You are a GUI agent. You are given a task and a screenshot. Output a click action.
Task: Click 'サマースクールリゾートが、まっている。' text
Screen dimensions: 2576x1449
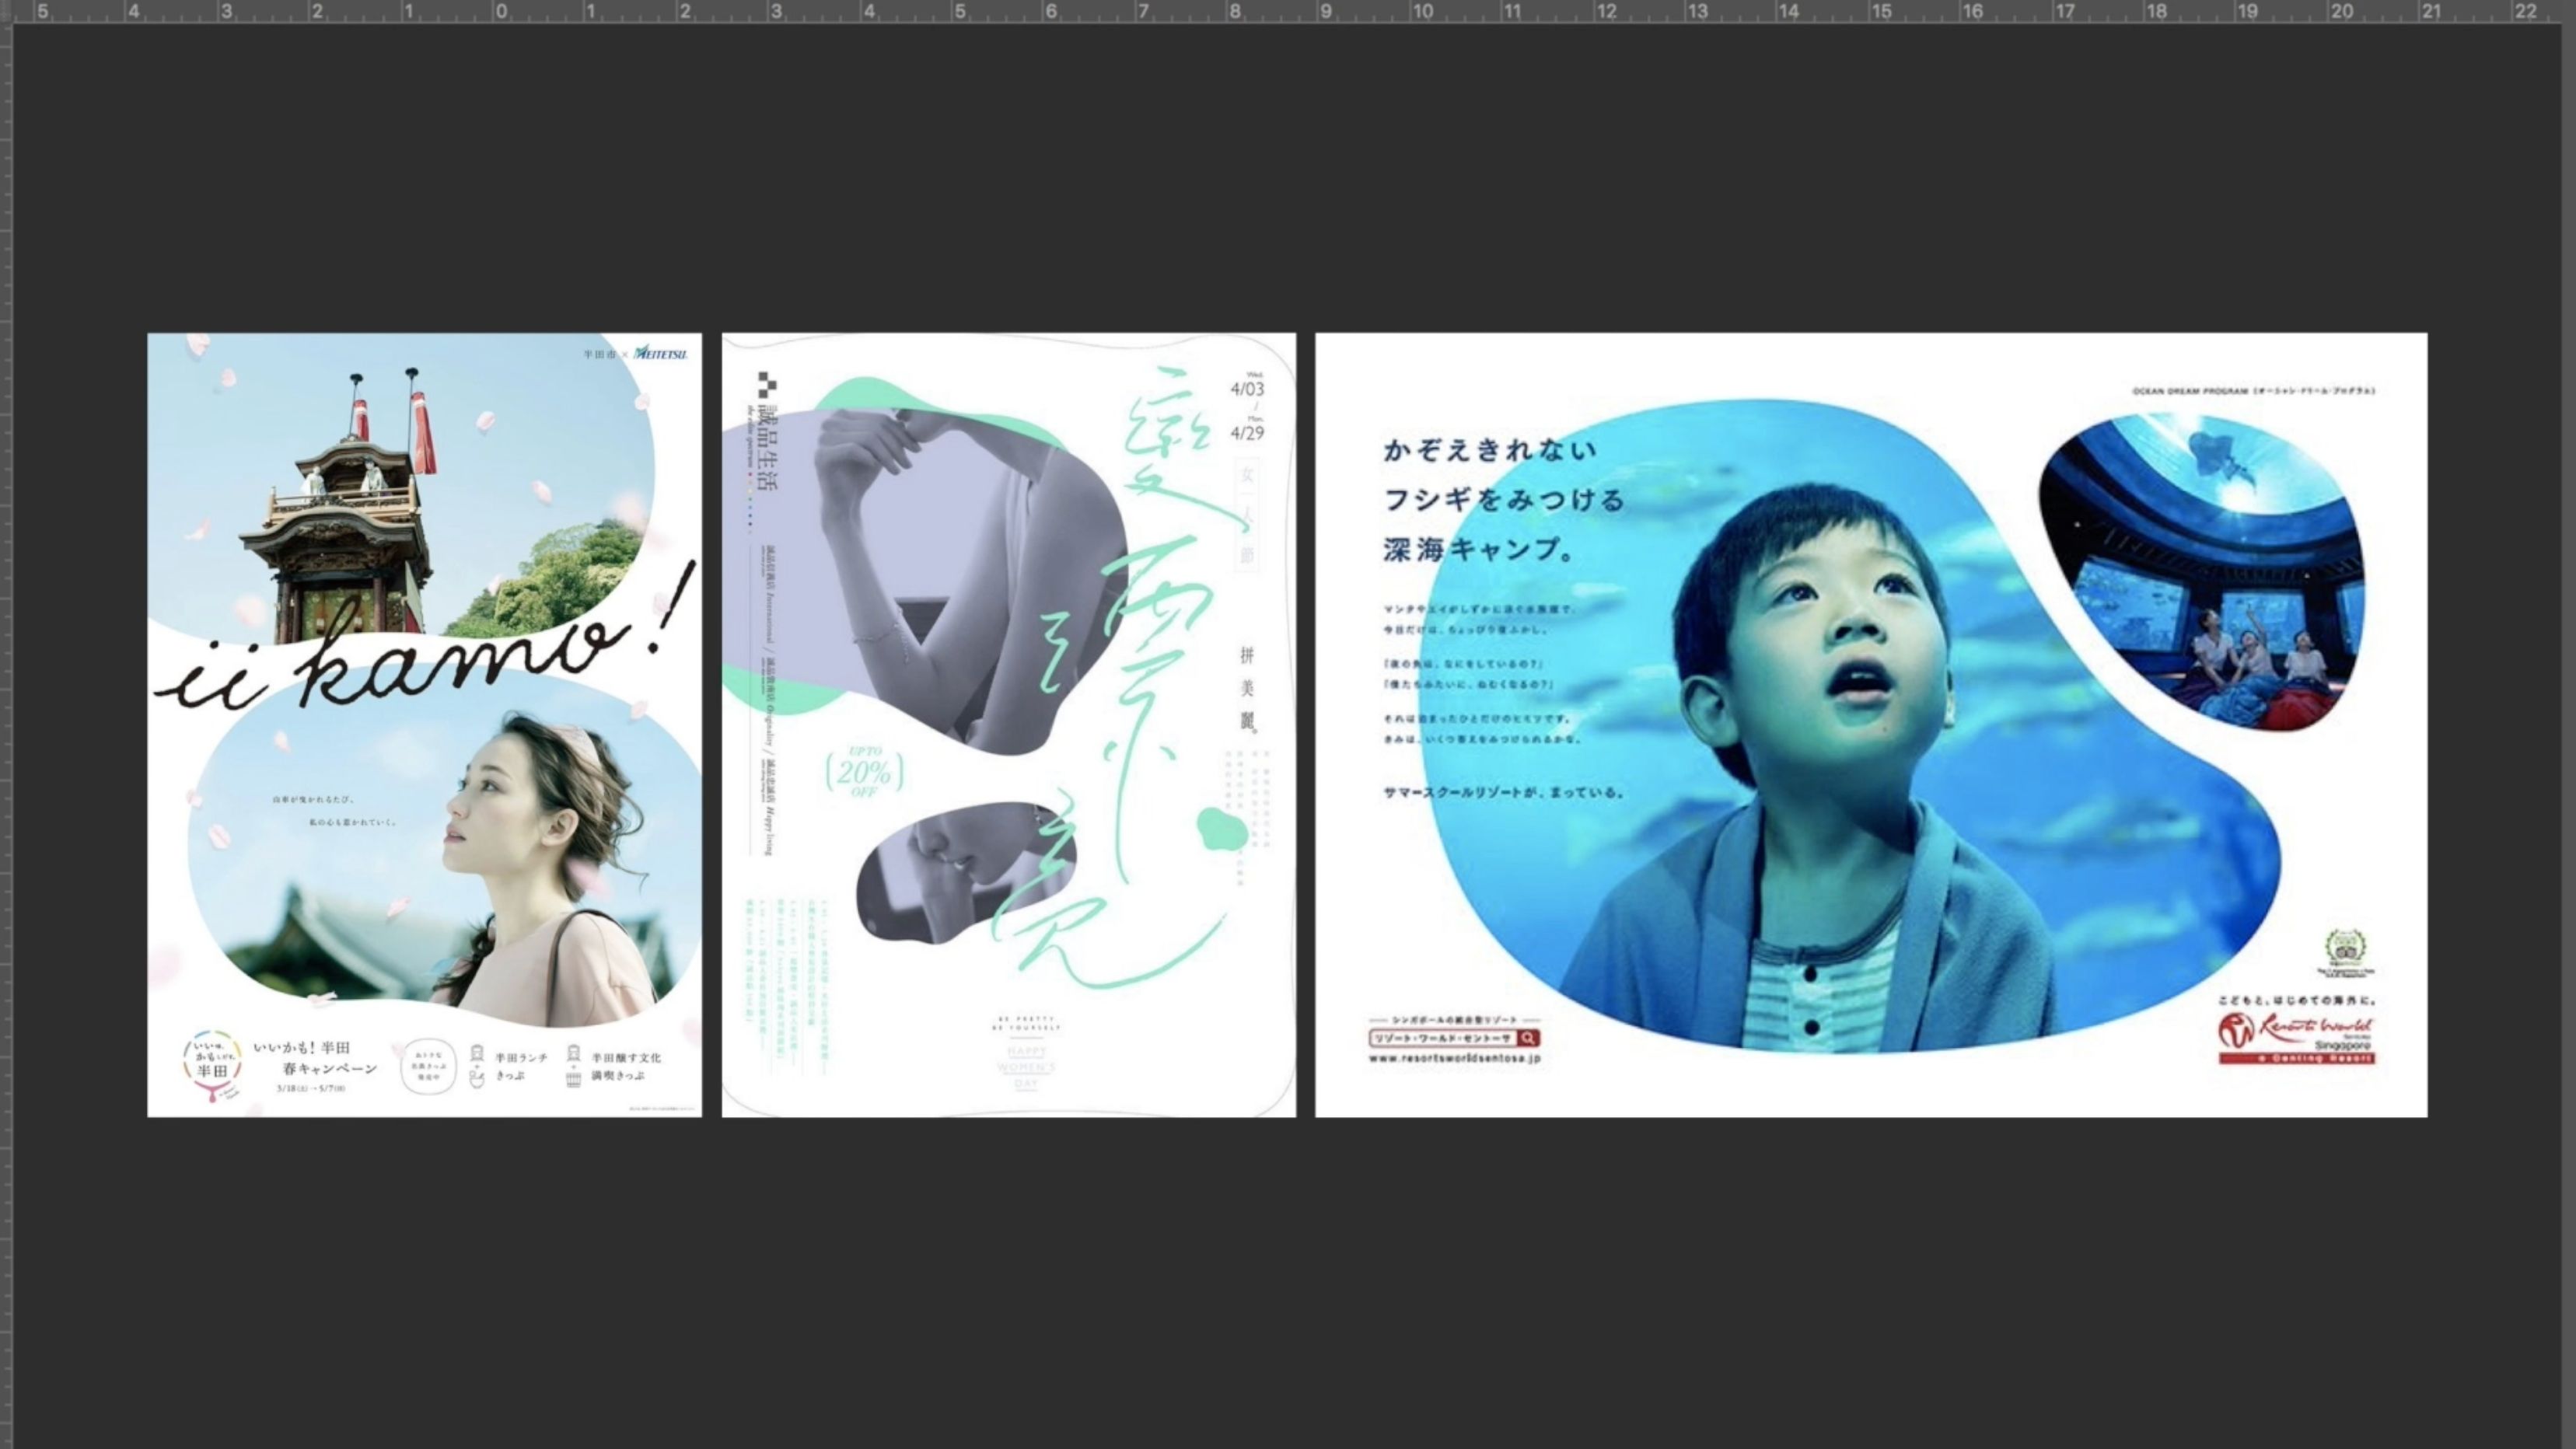click(x=1504, y=792)
